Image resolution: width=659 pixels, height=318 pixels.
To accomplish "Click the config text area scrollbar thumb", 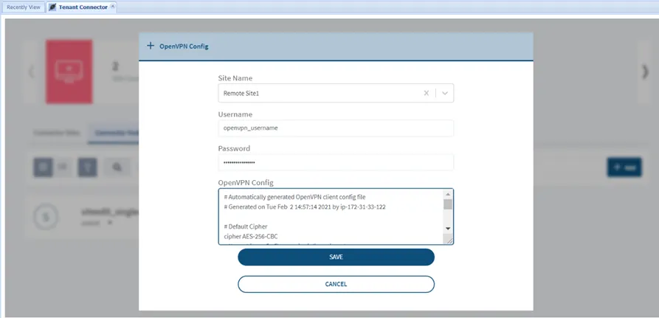I will (x=448, y=204).
